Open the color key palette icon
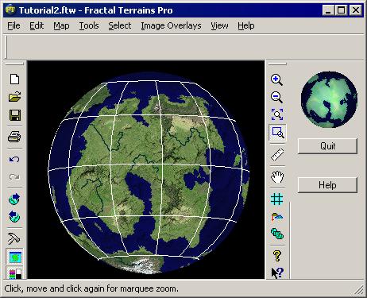The width and height of the screenshot is (367, 298). pos(14,273)
